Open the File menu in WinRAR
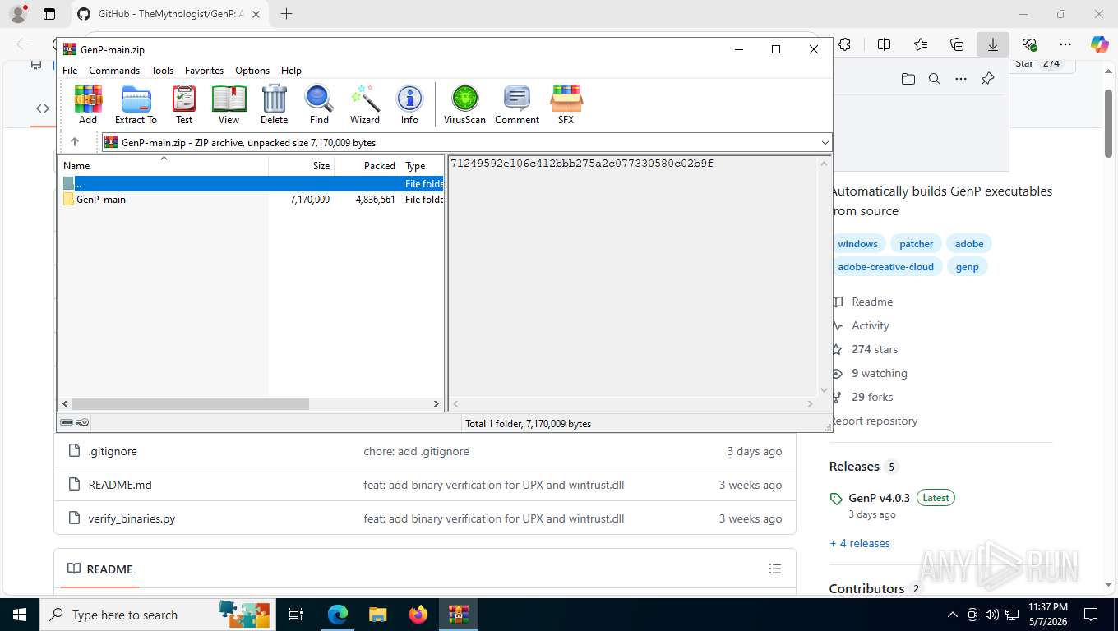Image resolution: width=1118 pixels, height=631 pixels. 70,71
